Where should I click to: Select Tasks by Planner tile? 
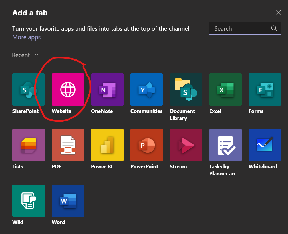[225, 145]
